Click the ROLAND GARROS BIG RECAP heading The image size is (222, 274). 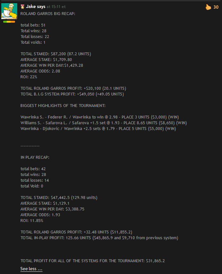coord(48,14)
